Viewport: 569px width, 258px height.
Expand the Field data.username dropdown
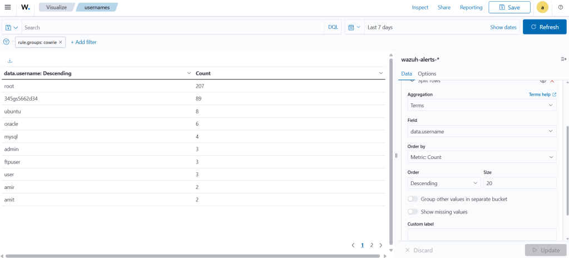pos(482,131)
